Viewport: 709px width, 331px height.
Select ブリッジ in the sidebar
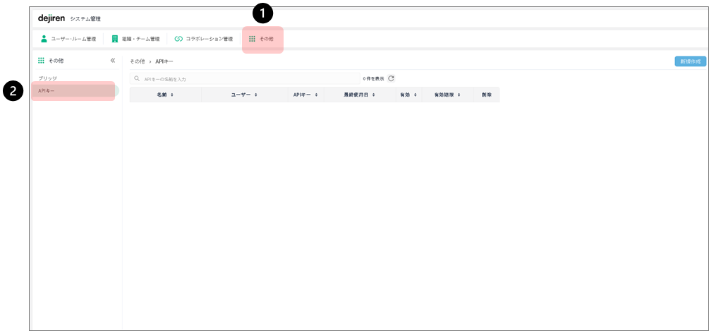pos(47,78)
